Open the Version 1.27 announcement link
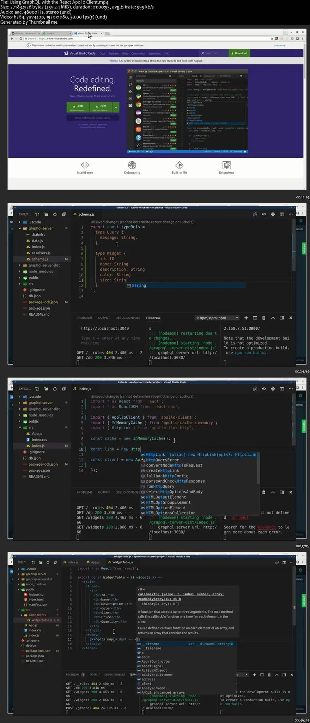 [116, 61]
